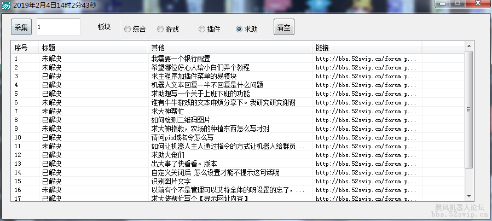Sort by 标题 column header
Image resolution: width=492 pixels, height=221 pixels.
click(x=93, y=48)
